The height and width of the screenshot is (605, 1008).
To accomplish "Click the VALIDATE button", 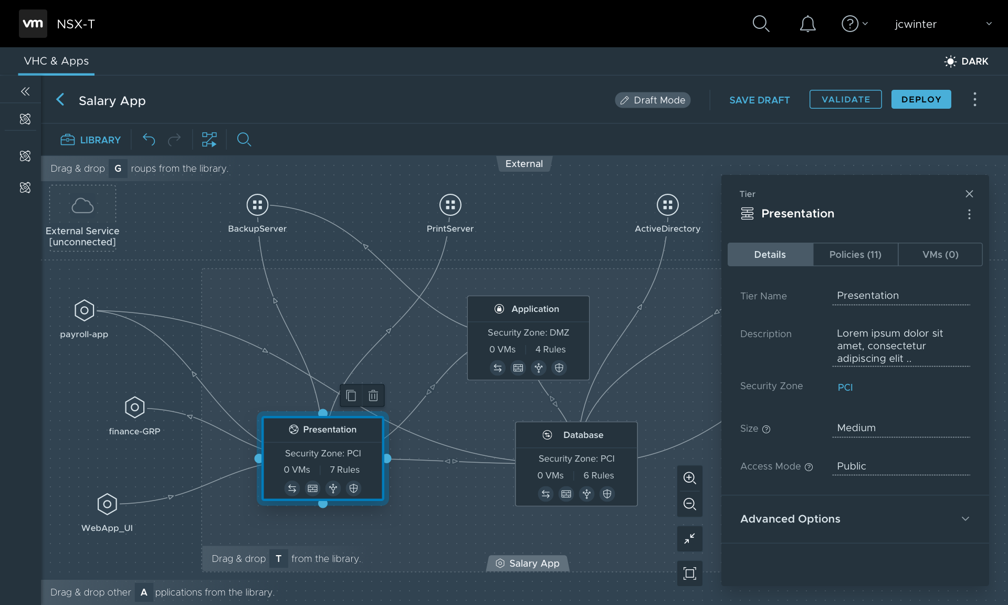I will point(845,99).
